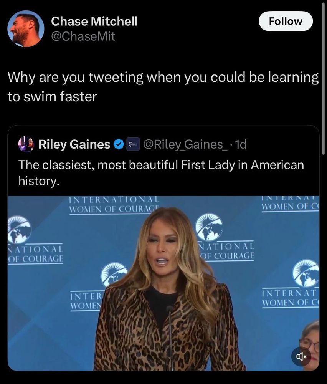The image size is (327, 384).
Task: Click the affiliation badge beside verified checkmark
Action: [133, 144]
